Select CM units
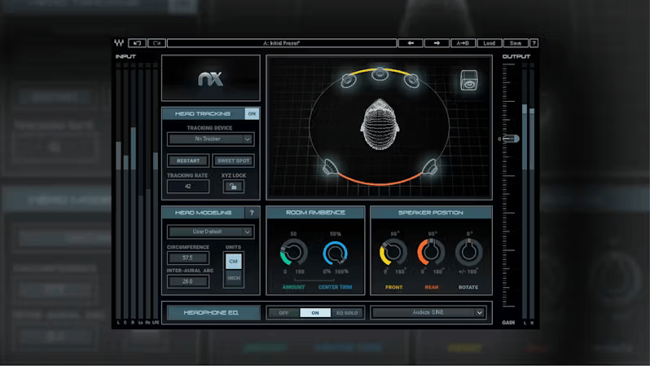This screenshot has height=366, width=650. coord(234,262)
